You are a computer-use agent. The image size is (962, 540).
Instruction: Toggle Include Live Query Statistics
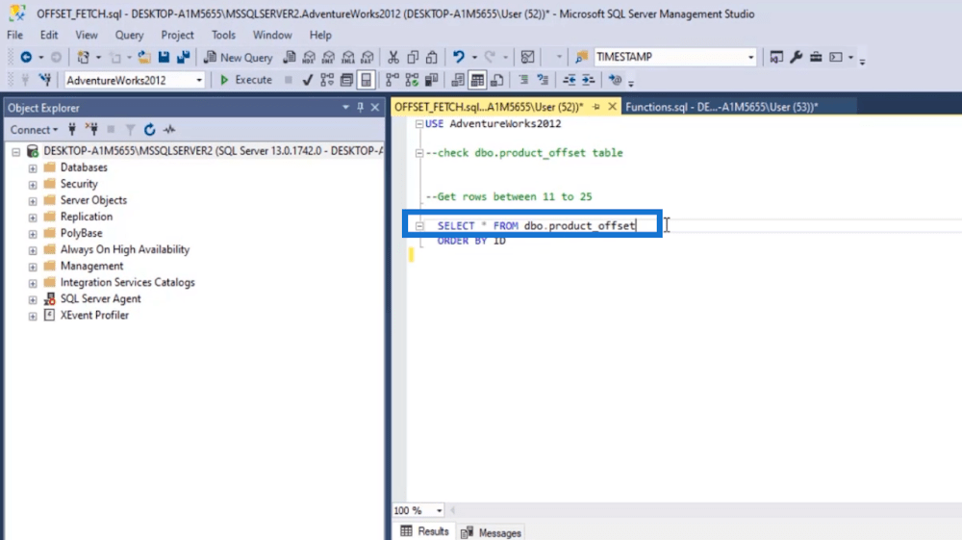tap(413, 80)
